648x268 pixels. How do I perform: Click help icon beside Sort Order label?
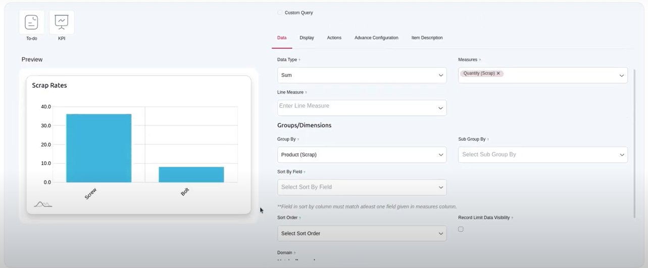coord(300,218)
